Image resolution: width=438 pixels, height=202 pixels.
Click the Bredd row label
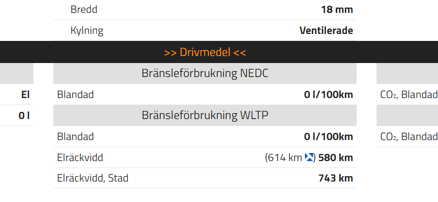click(84, 10)
